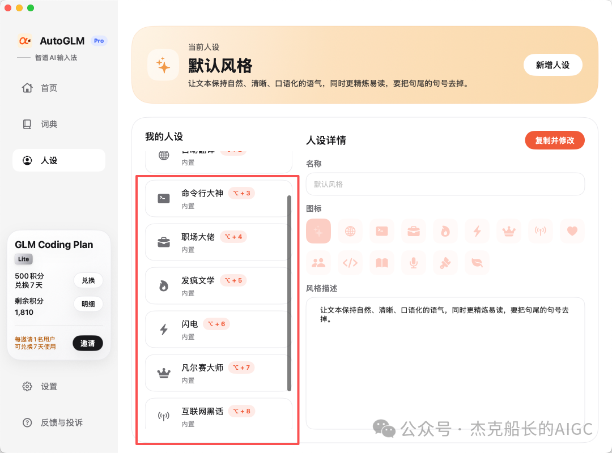Open 首页 home page in sidebar

click(59, 88)
